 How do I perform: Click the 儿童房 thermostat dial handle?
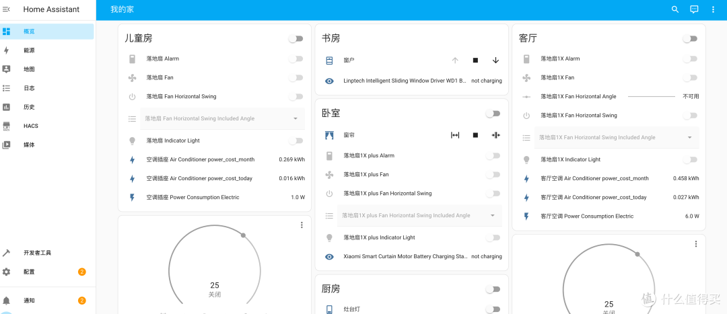[x=243, y=235]
